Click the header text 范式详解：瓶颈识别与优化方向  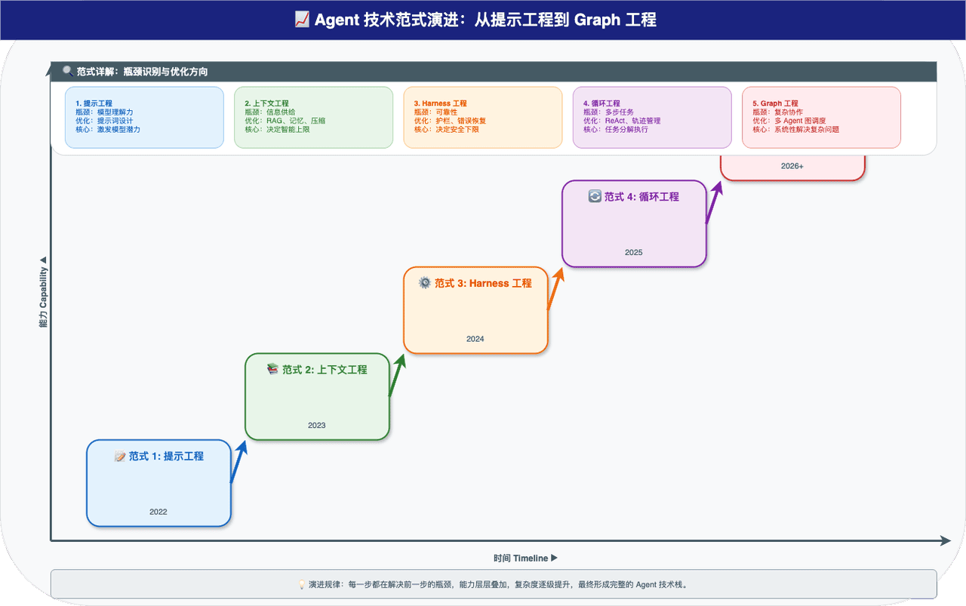(142, 72)
